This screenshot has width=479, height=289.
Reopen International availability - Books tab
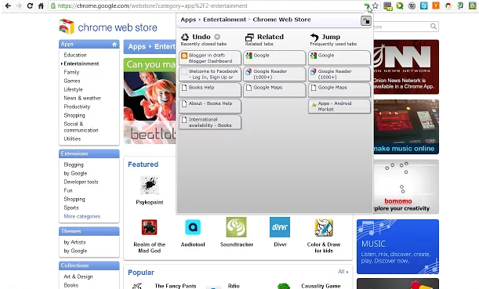[210, 122]
